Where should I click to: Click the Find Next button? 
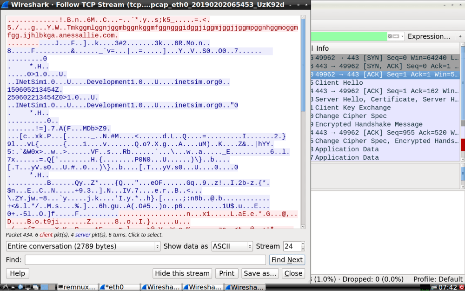pos(287,260)
